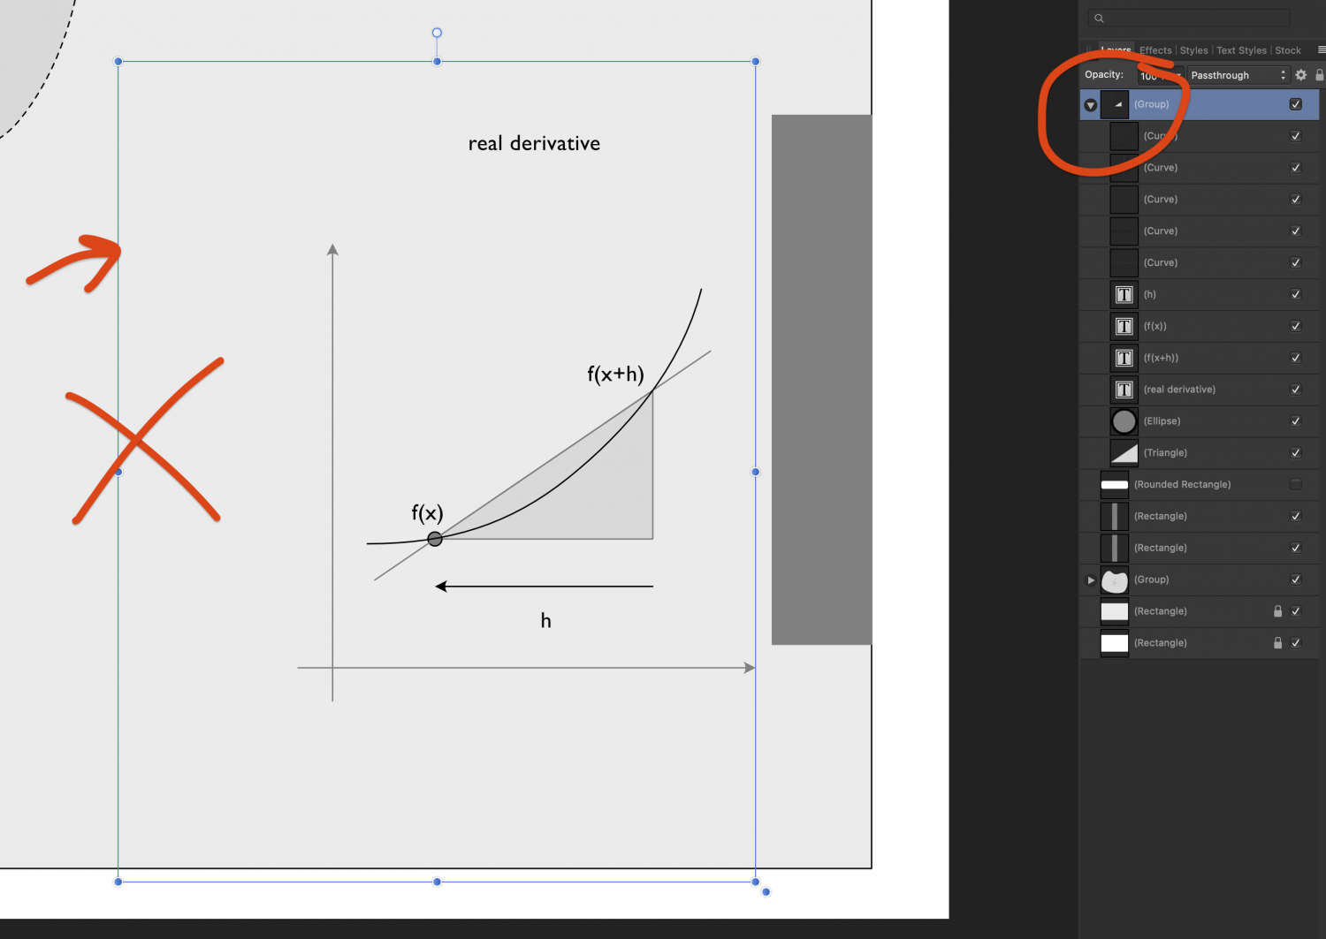The image size is (1326, 939).
Task: Toggle visibility of the selected Group layer
Action: 1295,104
